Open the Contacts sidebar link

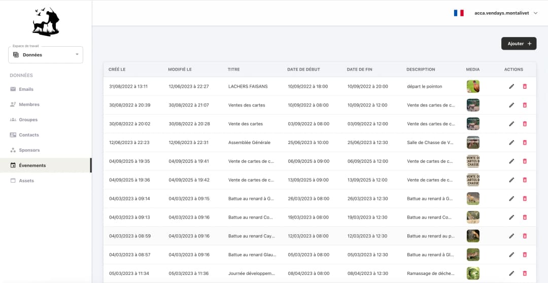coord(29,135)
